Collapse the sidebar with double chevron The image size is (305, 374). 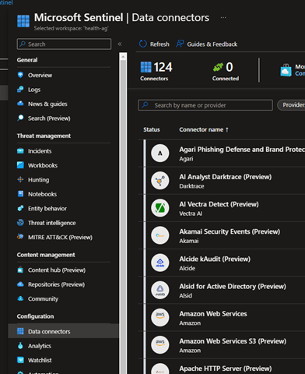pyautogui.click(x=120, y=44)
